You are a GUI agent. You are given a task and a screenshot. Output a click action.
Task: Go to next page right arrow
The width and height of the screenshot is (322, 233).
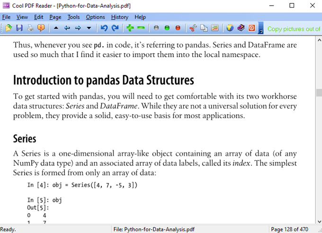(x=78, y=28)
